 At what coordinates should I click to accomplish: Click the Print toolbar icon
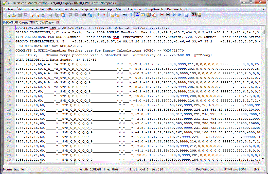[43, 15]
